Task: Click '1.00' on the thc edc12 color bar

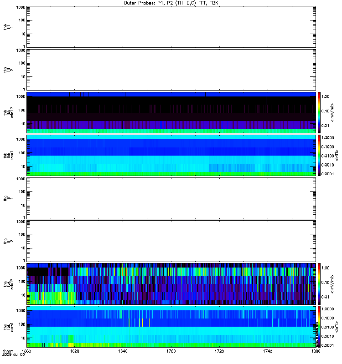Action: [326, 268]
